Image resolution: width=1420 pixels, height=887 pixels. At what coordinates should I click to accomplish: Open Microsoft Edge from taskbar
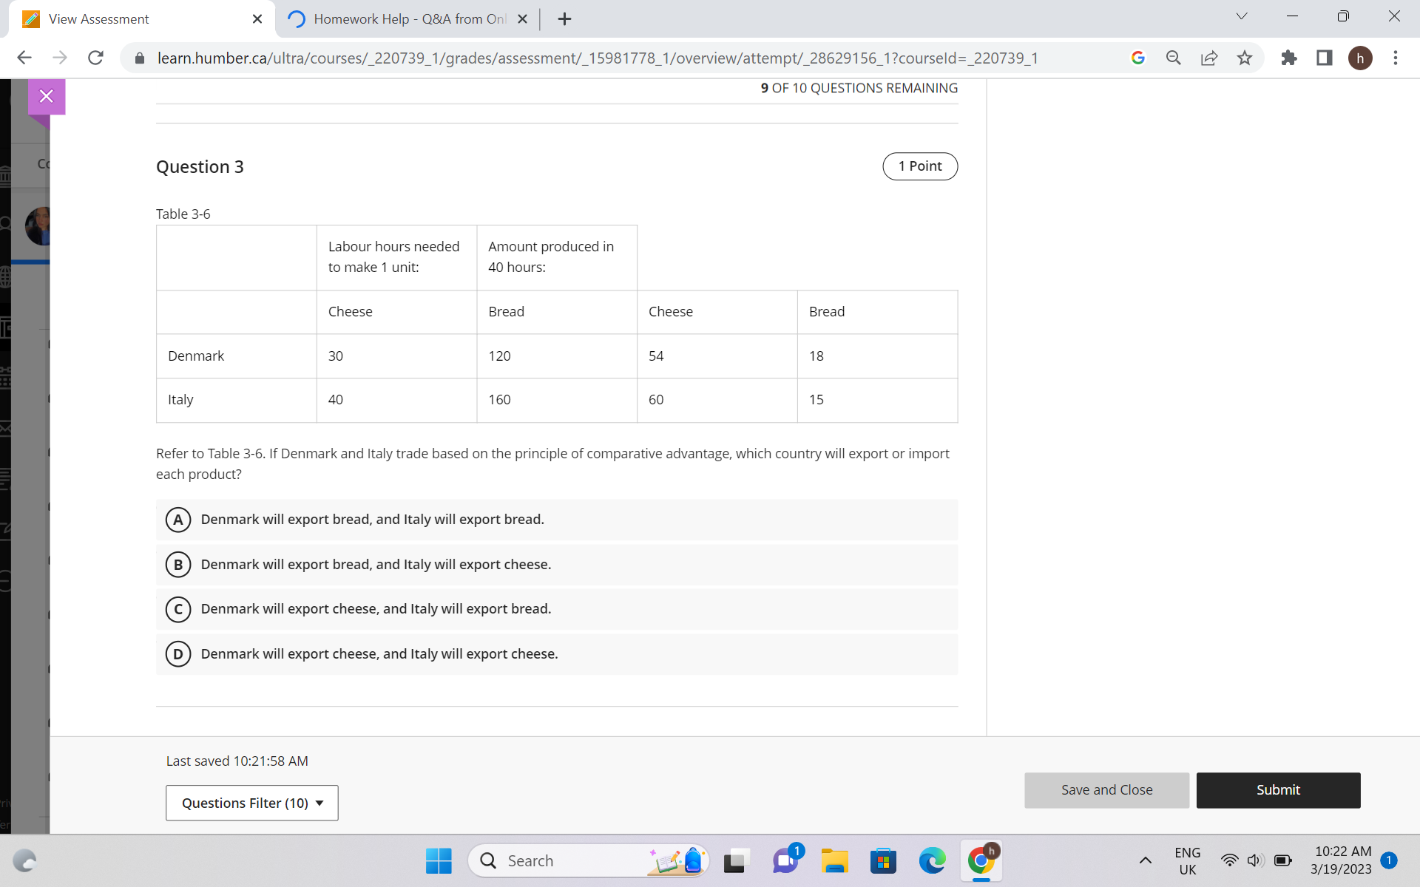[932, 860]
